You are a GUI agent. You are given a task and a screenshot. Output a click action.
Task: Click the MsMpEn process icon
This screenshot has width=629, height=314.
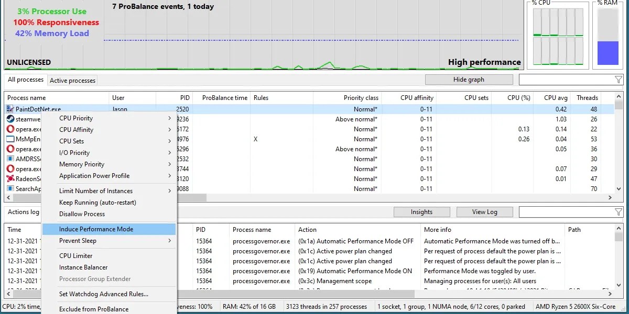click(x=9, y=139)
